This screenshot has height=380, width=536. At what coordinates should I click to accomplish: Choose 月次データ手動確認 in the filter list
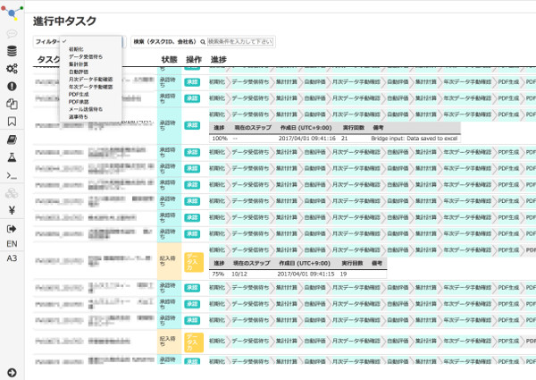click(x=90, y=80)
